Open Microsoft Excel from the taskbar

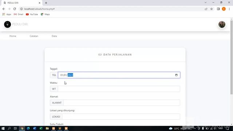click(x=41, y=128)
